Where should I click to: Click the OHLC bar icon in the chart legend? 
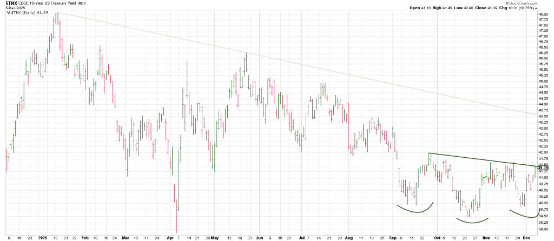(x=8, y=13)
